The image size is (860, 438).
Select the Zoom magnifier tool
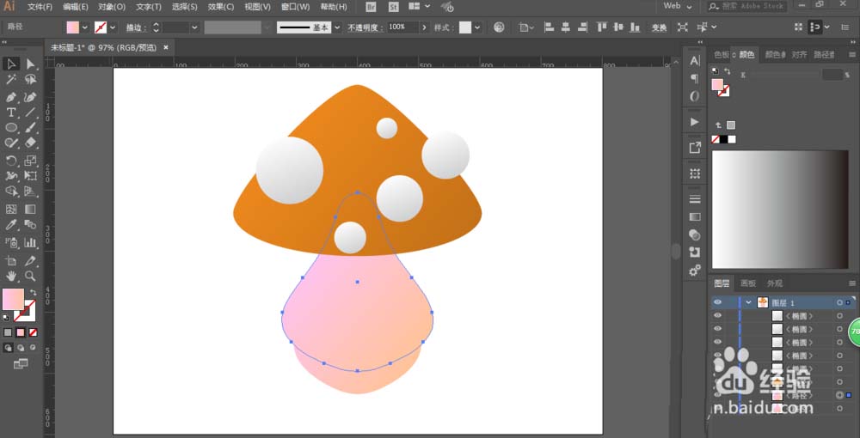point(31,276)
